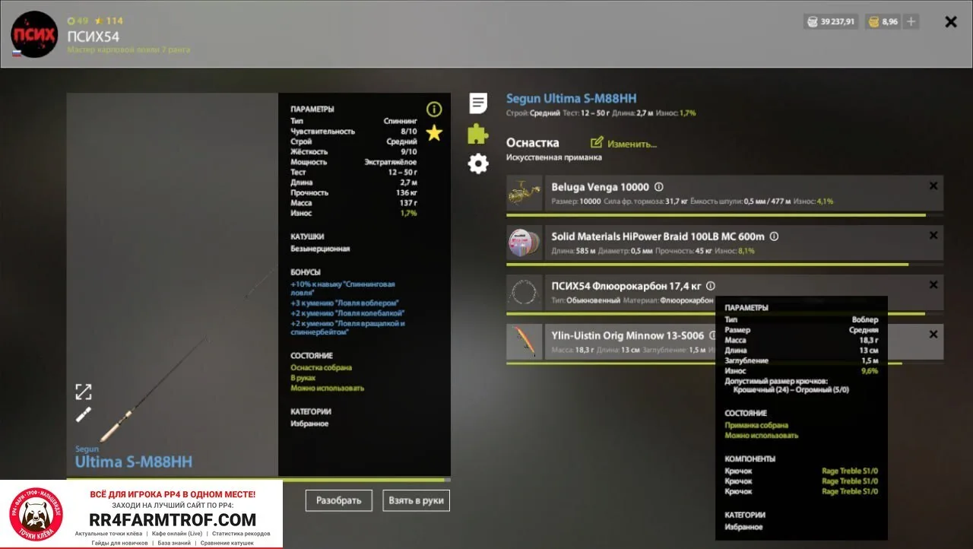
Task: Click the Изменить... link
Action: click(632, 143)
